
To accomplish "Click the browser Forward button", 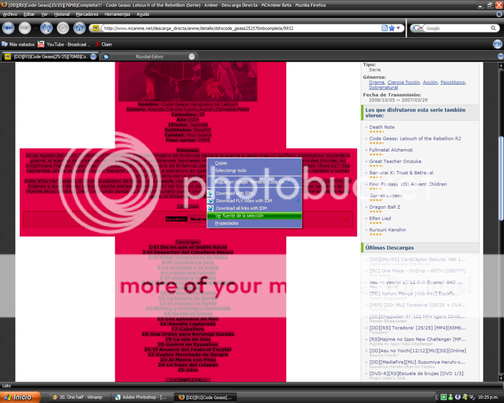I will click(25, 28).
